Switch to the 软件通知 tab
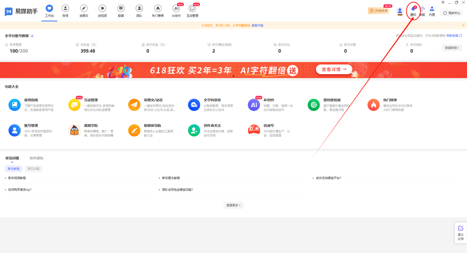Viewport: 467px width, 253px height. pyautogui.click(x=36, y=158)
